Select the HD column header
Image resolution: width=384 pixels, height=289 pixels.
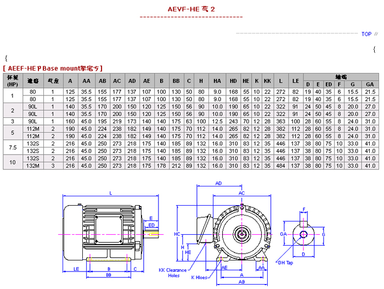pos(233,81)
